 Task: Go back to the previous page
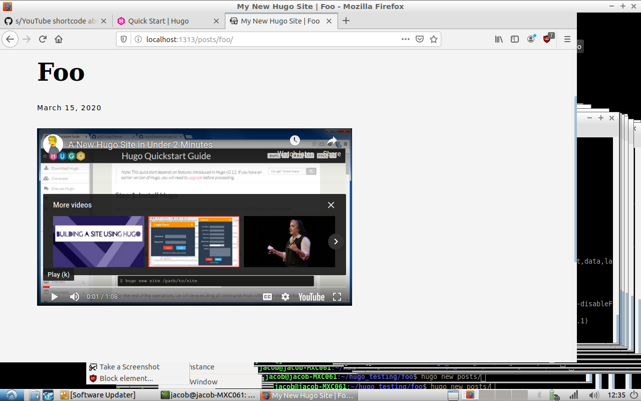click(x=10, y=39)
